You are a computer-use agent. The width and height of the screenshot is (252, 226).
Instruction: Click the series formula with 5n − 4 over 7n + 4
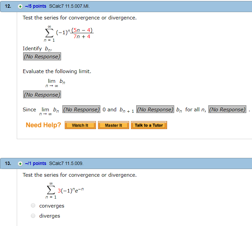tap(69, 34)
